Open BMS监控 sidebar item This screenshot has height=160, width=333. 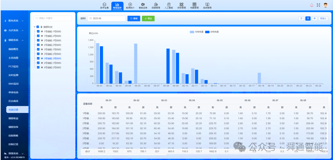click(14, 84)
